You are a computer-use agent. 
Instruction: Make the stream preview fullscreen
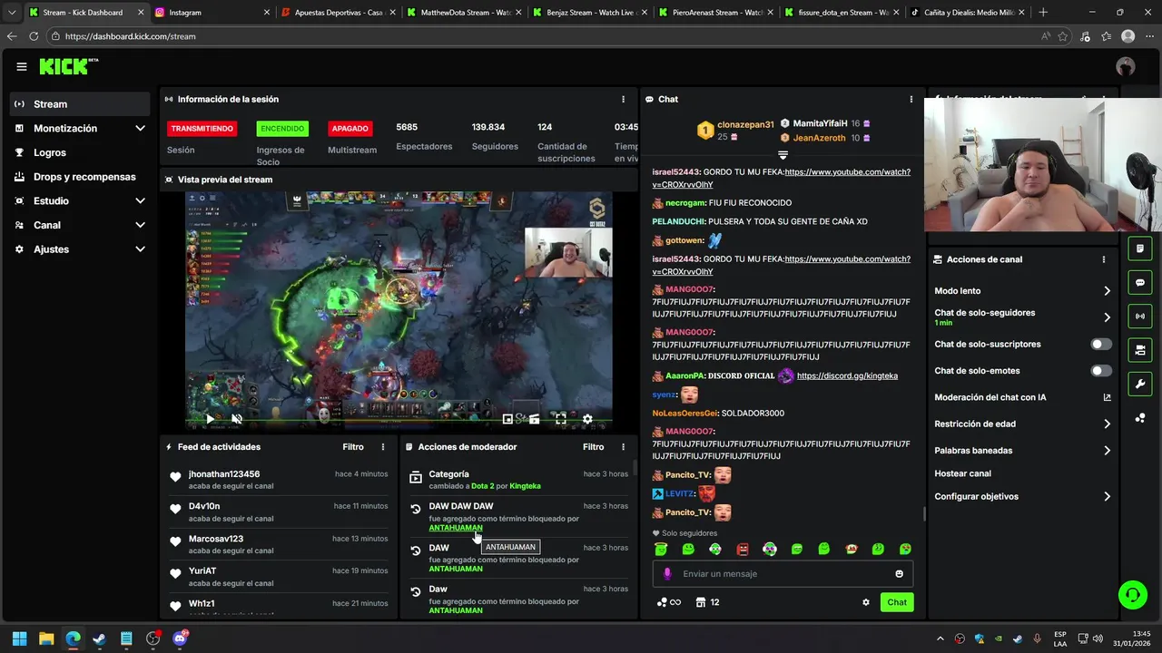pos(561,419)
